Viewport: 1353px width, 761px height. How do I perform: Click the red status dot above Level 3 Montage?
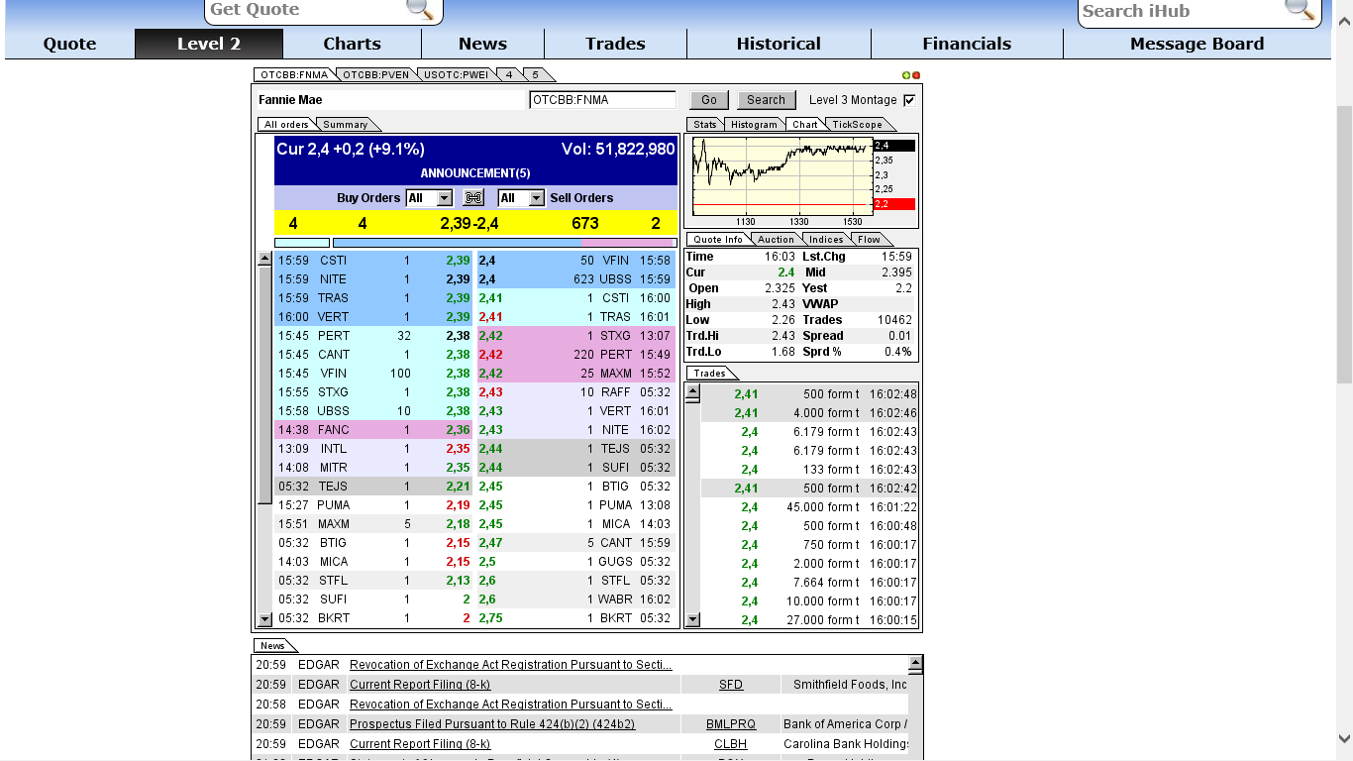coord(916,75)
